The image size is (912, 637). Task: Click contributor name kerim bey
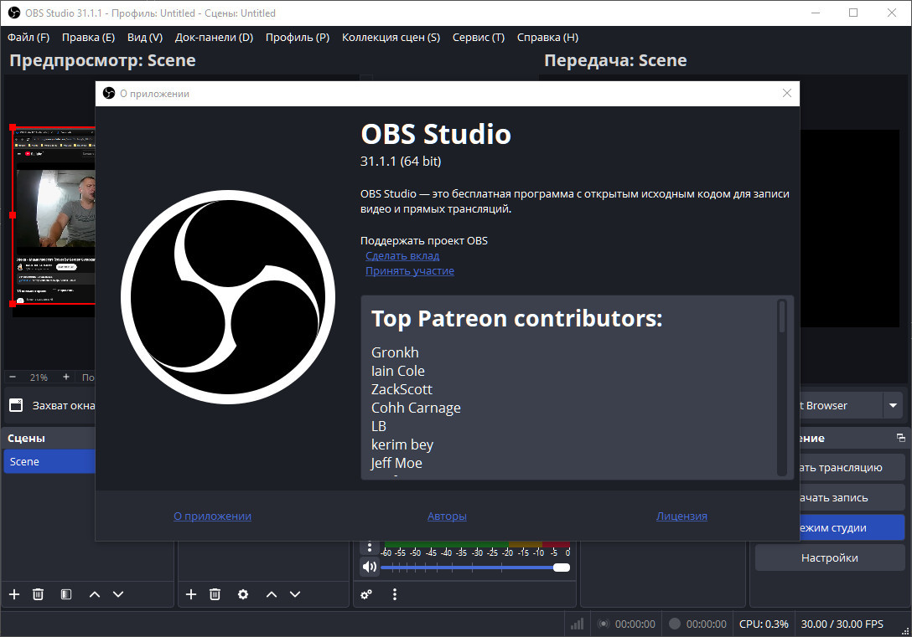point(402,444)
